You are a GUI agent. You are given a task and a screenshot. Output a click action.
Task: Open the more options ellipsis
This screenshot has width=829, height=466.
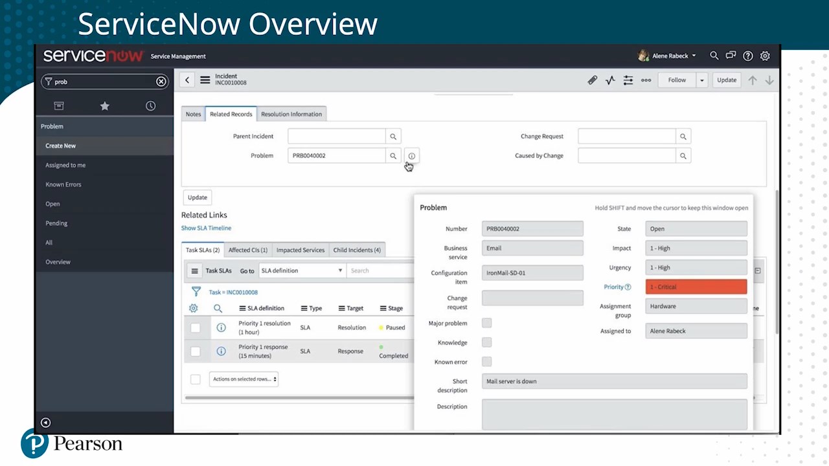click(x=646, y=80)
